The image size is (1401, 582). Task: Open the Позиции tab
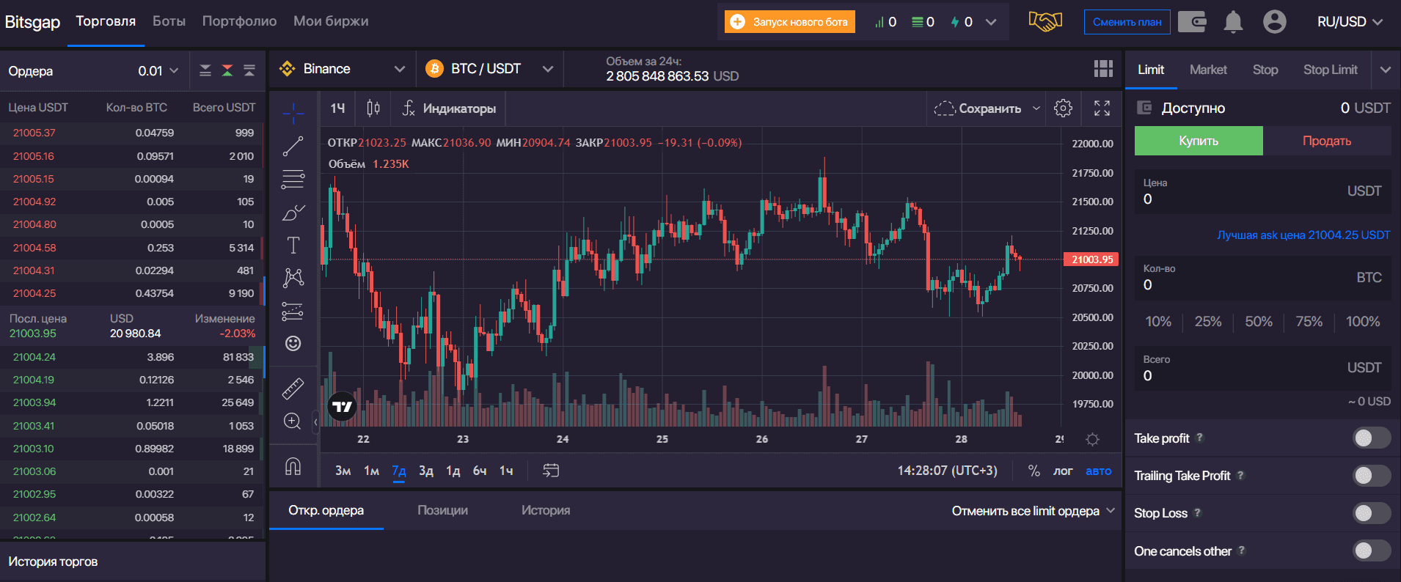click(x=442, y=510)
